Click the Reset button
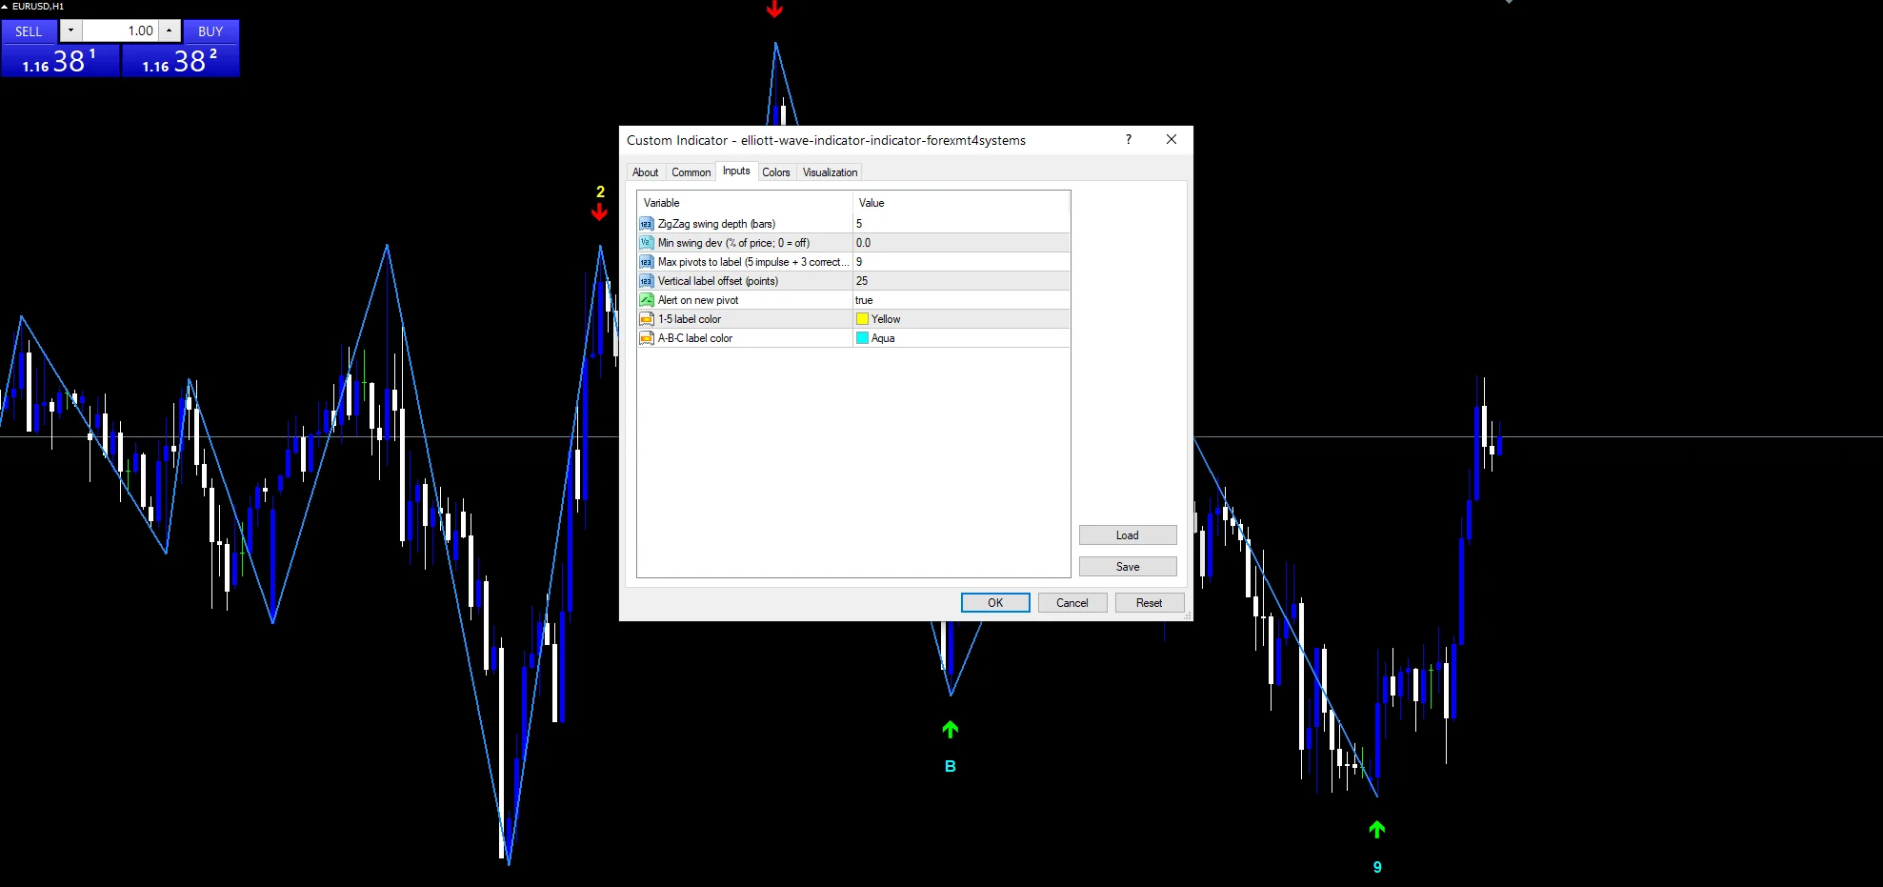 click(x=1149, y=603)
